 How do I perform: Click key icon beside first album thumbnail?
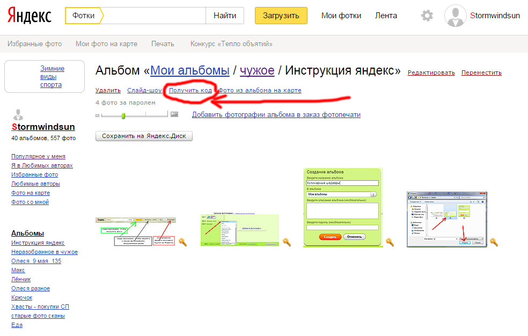(183, 242)
